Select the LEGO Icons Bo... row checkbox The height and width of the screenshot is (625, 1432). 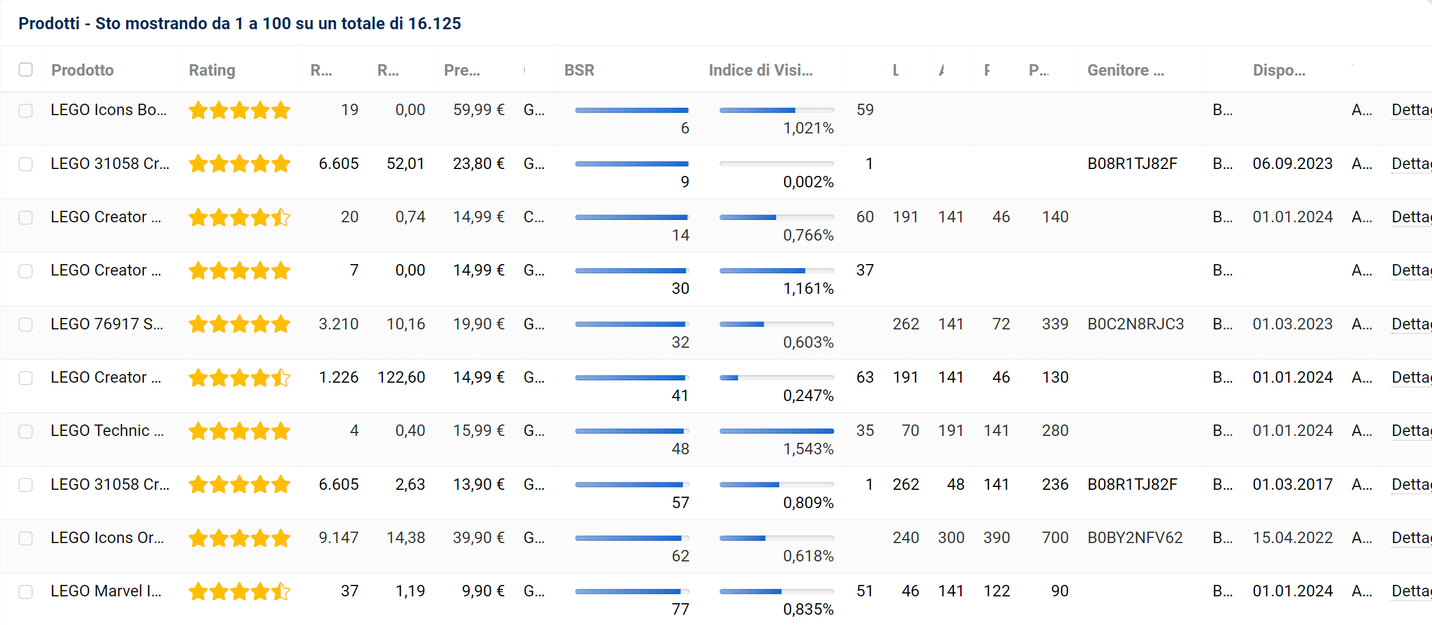click(26, 110)
